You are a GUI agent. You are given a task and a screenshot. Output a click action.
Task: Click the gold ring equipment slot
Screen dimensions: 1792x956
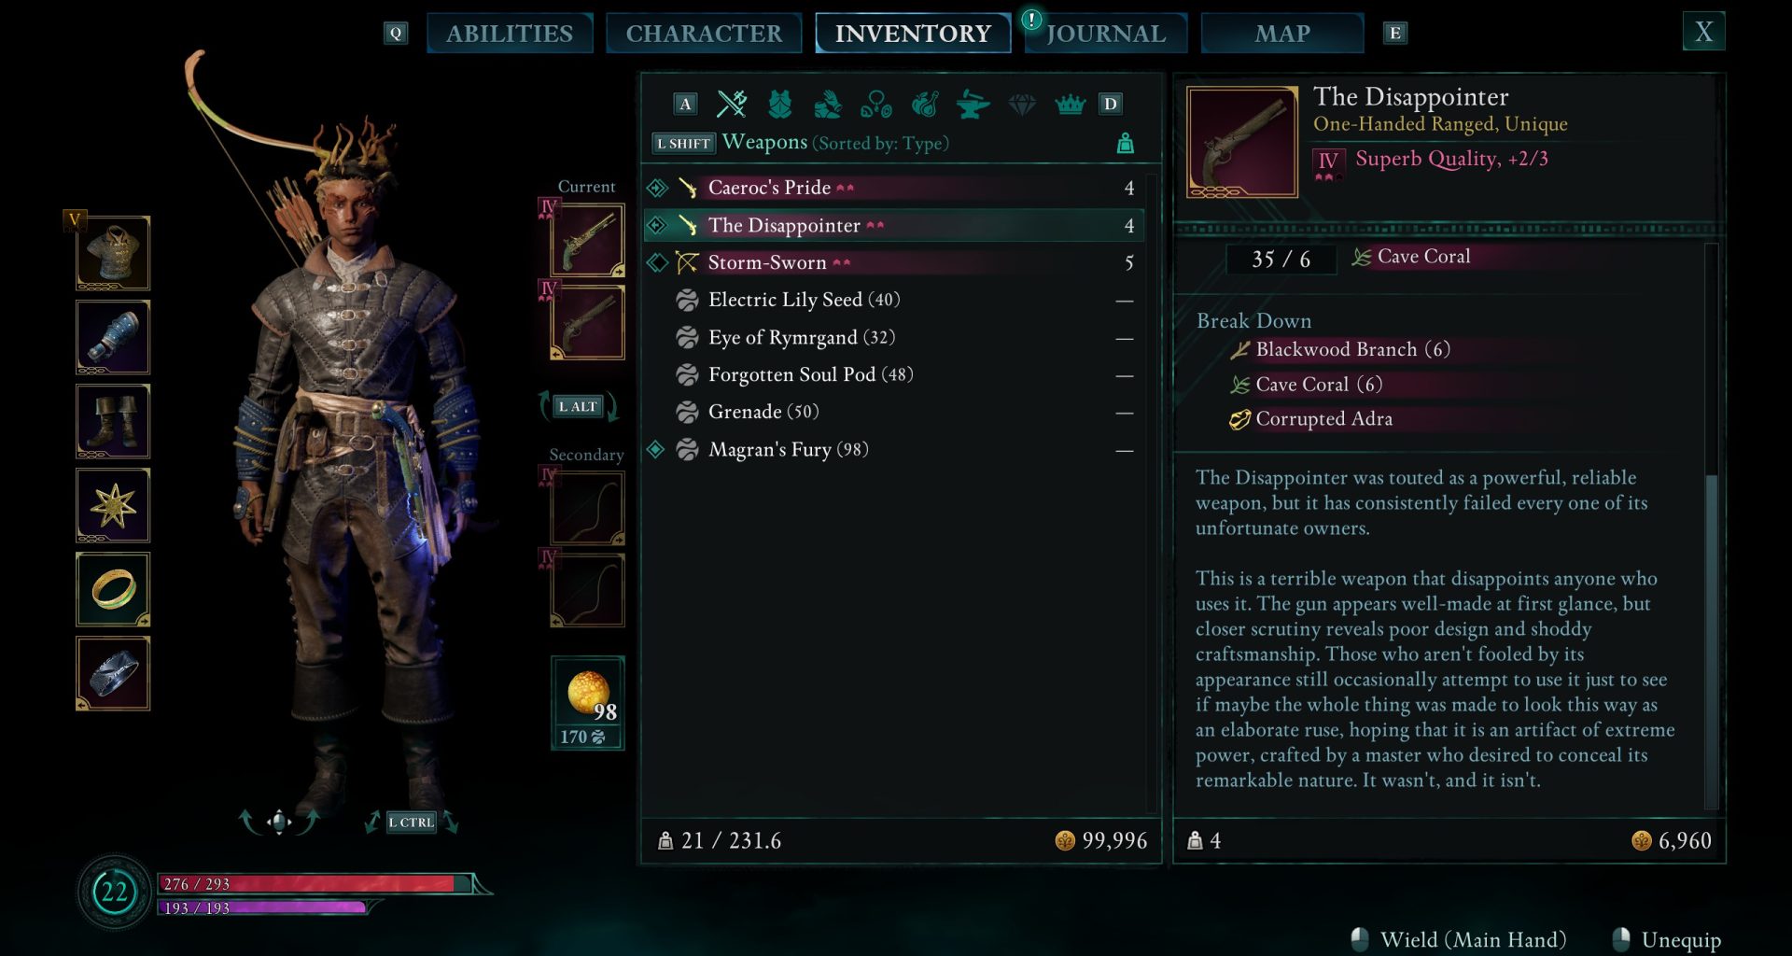pyautogui.click(x=113, y=589)
